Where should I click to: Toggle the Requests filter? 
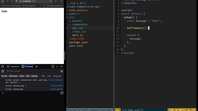(57, 76)
